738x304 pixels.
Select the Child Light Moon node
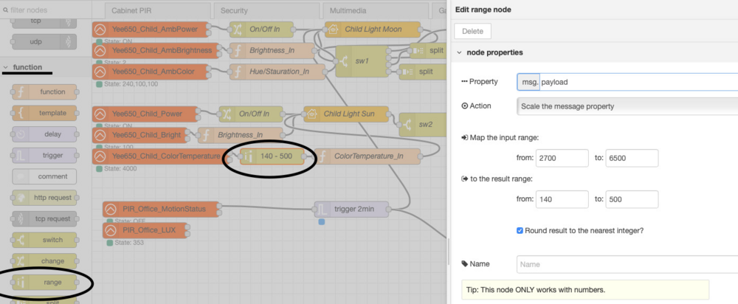click(372, 30)
